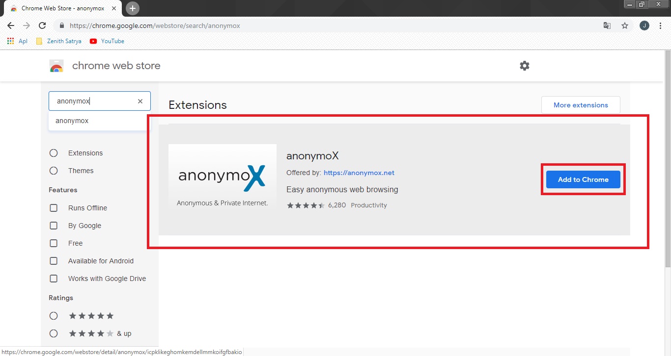Enable the Available for Android checkbox
671x356 pixels.
tap(54, 261)
